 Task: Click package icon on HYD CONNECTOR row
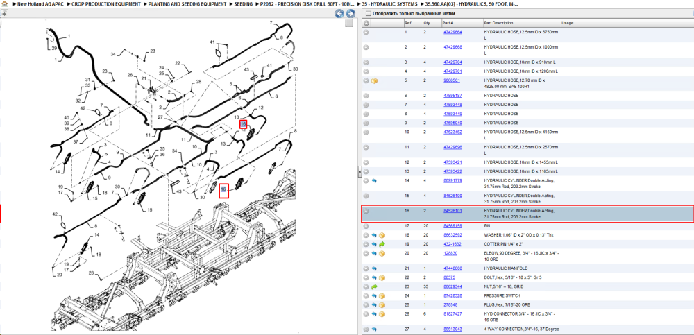pyautogui.click(x=382, y=314)
